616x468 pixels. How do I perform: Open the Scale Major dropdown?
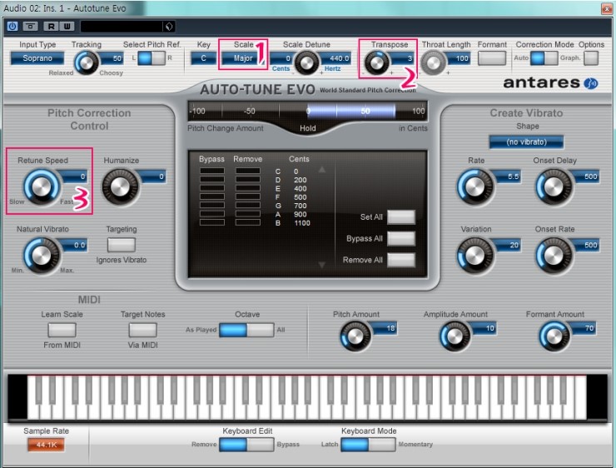[x=243, y=58]
